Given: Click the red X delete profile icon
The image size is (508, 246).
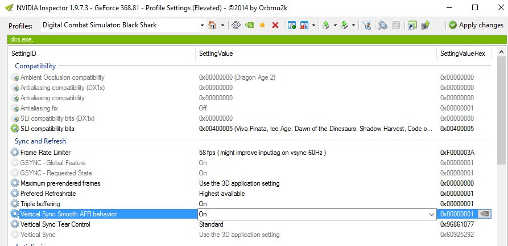Looking at the screenshot, I should [x=275, y=25].
